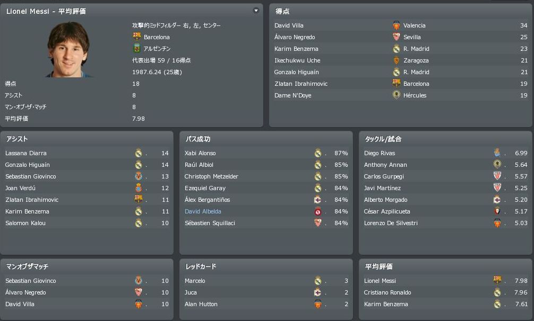Click the Athletic crest beside Carlos Gurpegi
The image size is (534, 321).
tap(497, 176)
